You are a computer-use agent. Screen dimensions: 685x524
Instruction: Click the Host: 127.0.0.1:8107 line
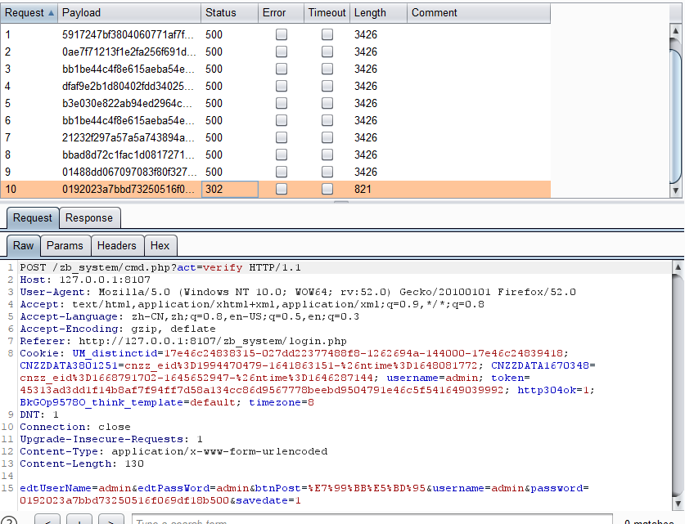click(85, 280)
